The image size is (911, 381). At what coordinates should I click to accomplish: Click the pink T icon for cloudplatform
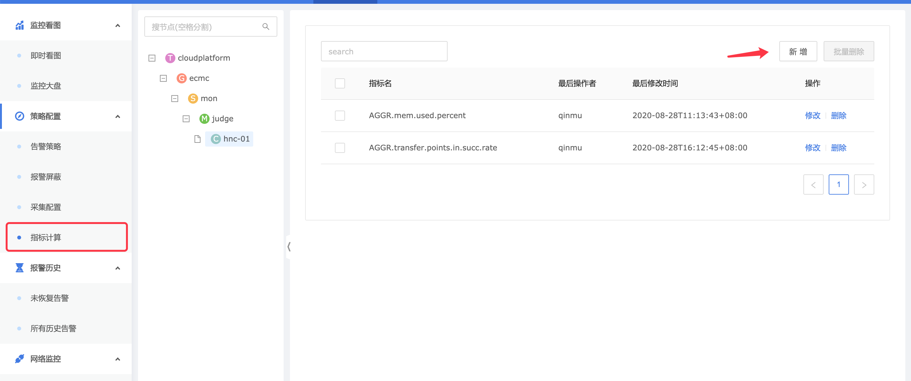coord(170,58)
